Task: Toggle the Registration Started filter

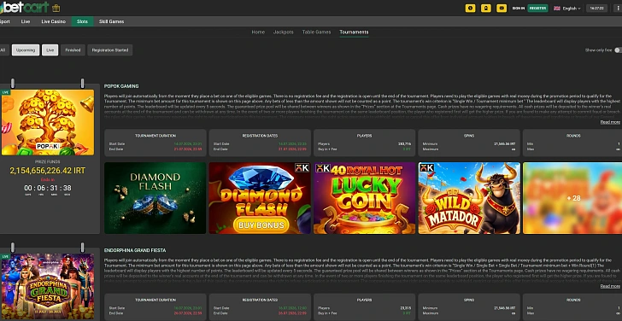Action: coord(110,50)
